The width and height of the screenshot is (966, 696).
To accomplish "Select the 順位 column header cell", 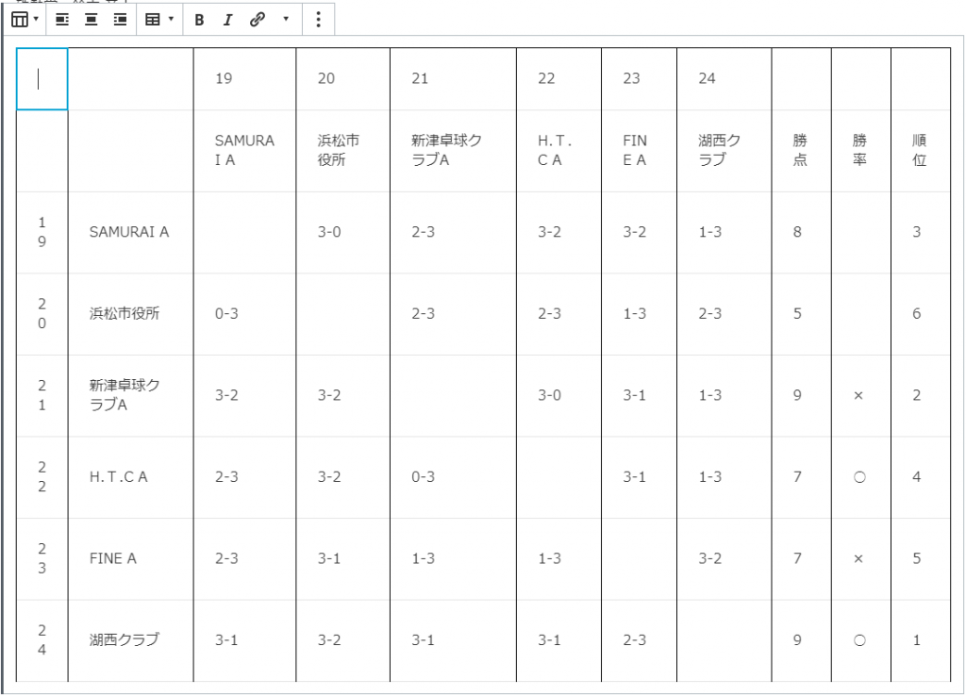I will coord(920,151).
